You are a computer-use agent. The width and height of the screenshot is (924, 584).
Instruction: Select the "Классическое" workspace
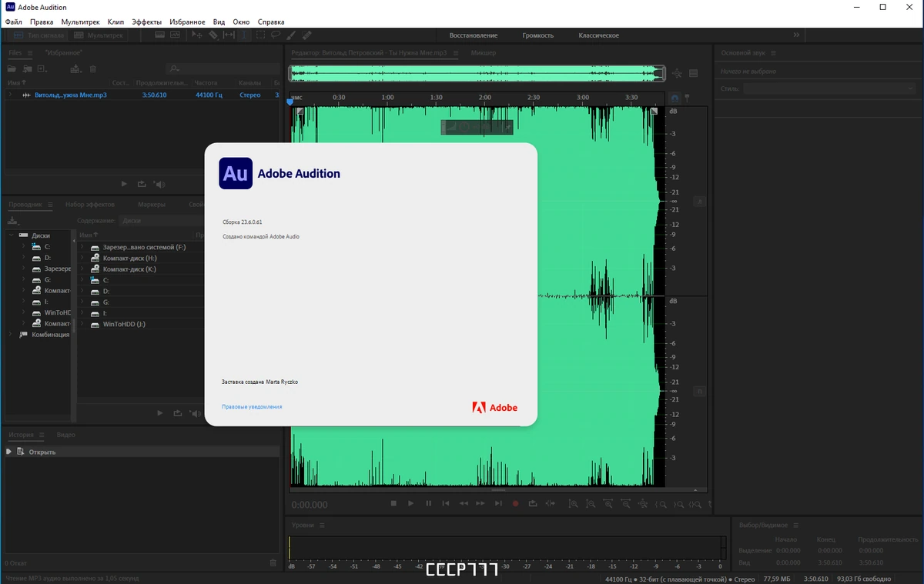(599, 35)
